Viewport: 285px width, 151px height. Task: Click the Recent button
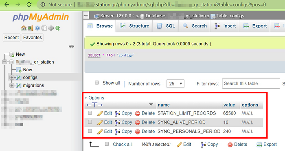pos(12,37)
